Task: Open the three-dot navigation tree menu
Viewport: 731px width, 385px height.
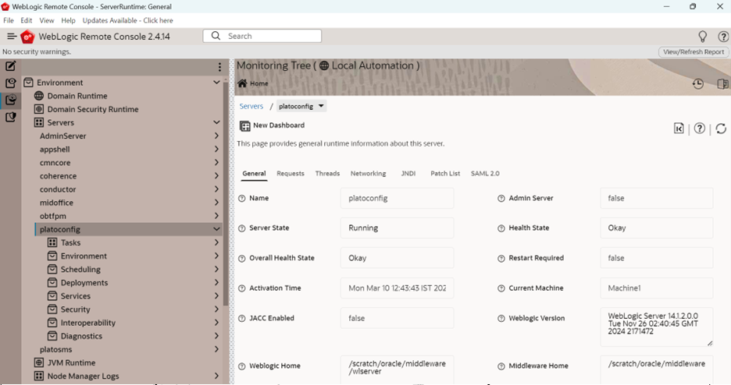Action: click(219, 67)
